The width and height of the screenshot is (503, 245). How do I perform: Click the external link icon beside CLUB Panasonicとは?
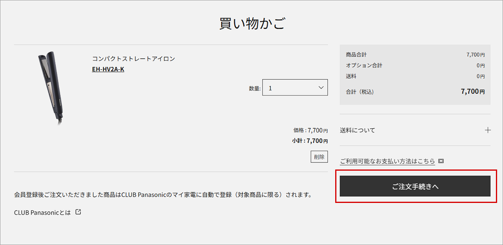click(x=78, y=212)
